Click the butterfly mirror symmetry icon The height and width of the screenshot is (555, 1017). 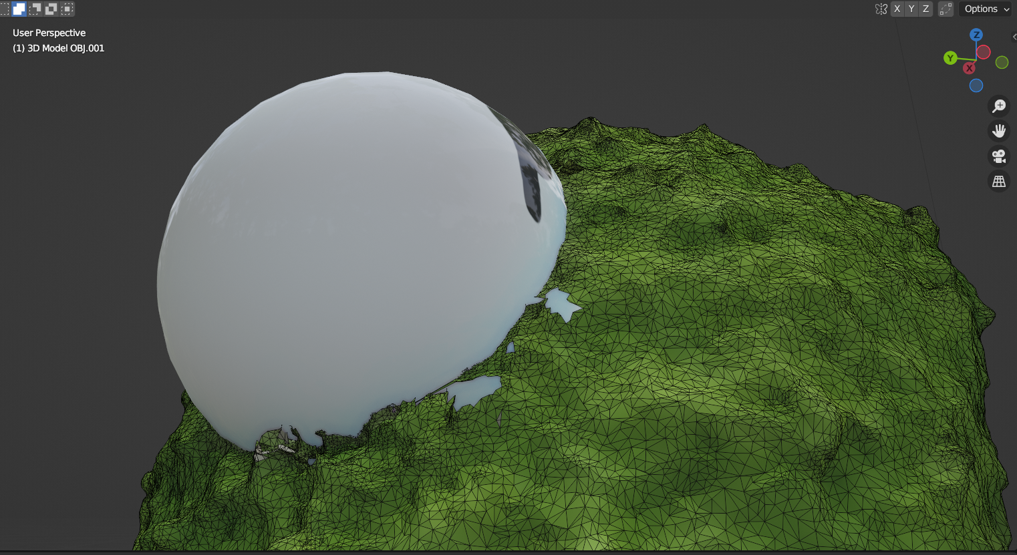[x=881, y=9]
